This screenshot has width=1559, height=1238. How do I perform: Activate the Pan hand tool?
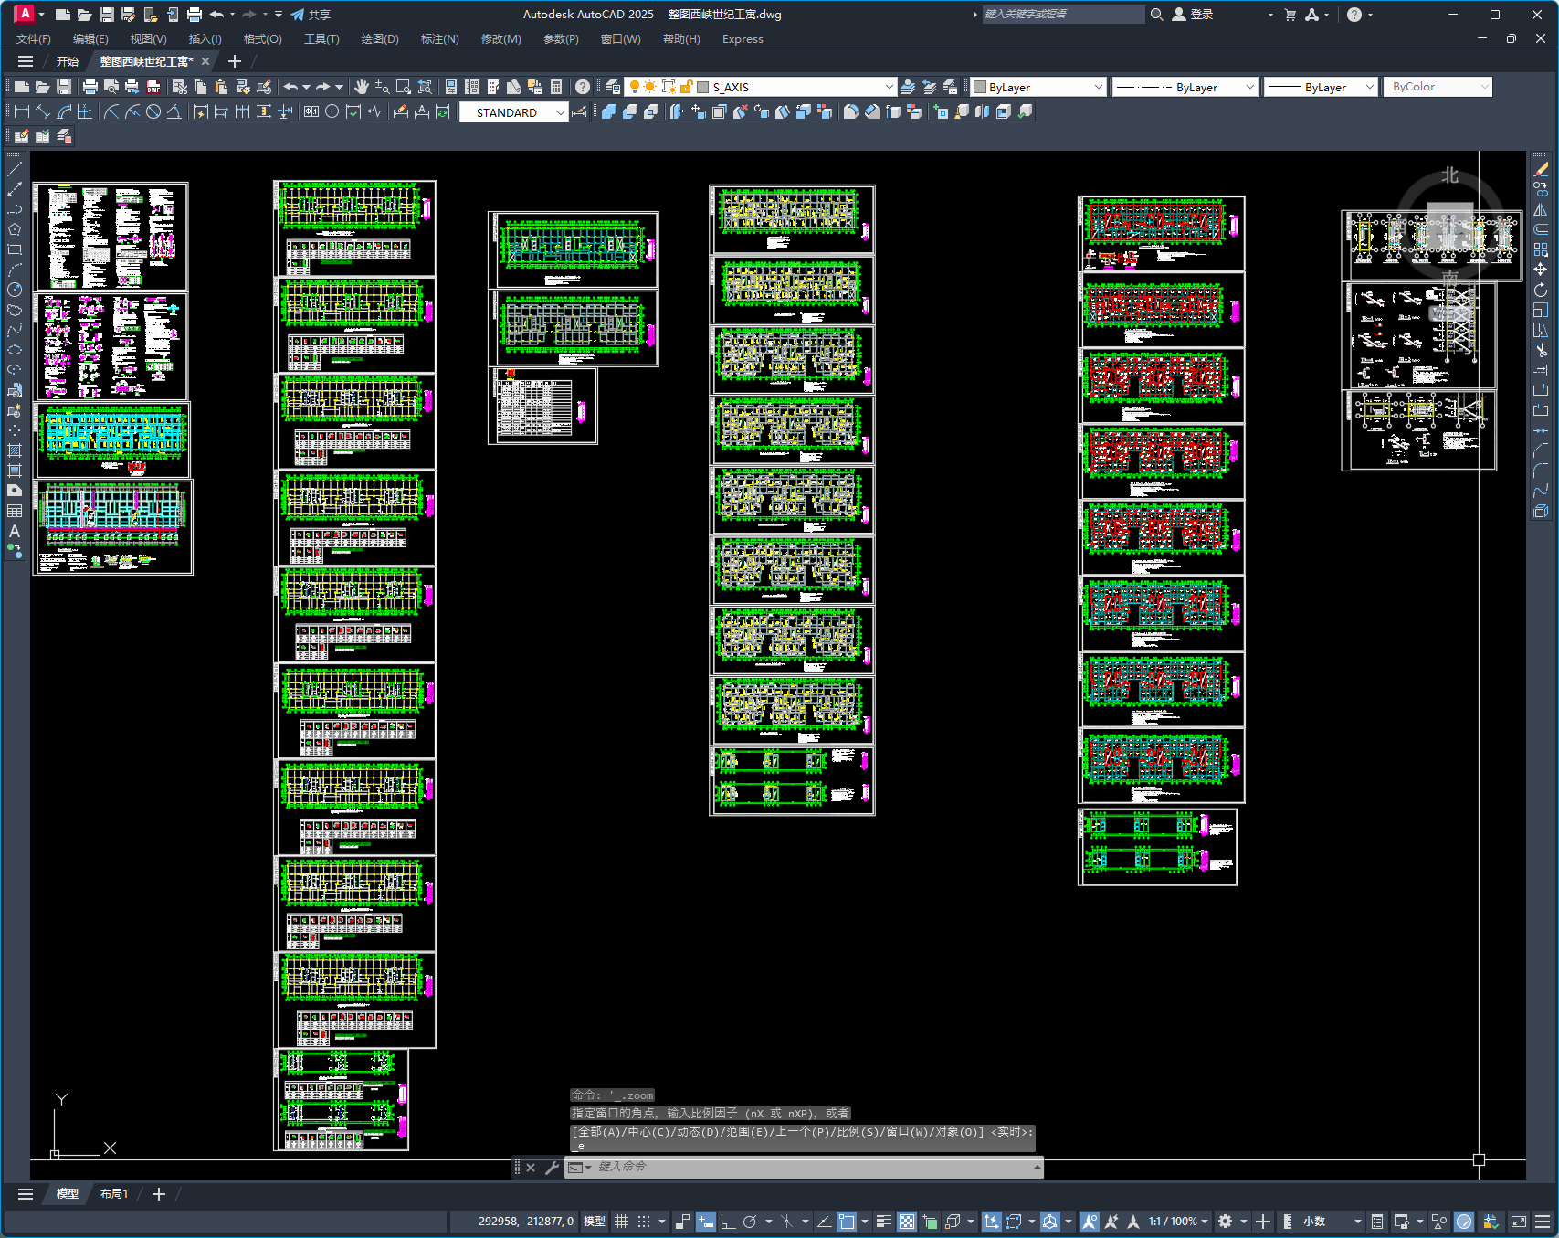tap(362, 87)
